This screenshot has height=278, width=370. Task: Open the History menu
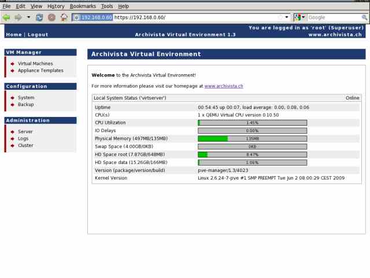56,6
